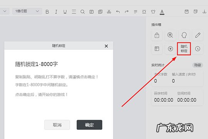Click the 确定 button

[89, 125]
